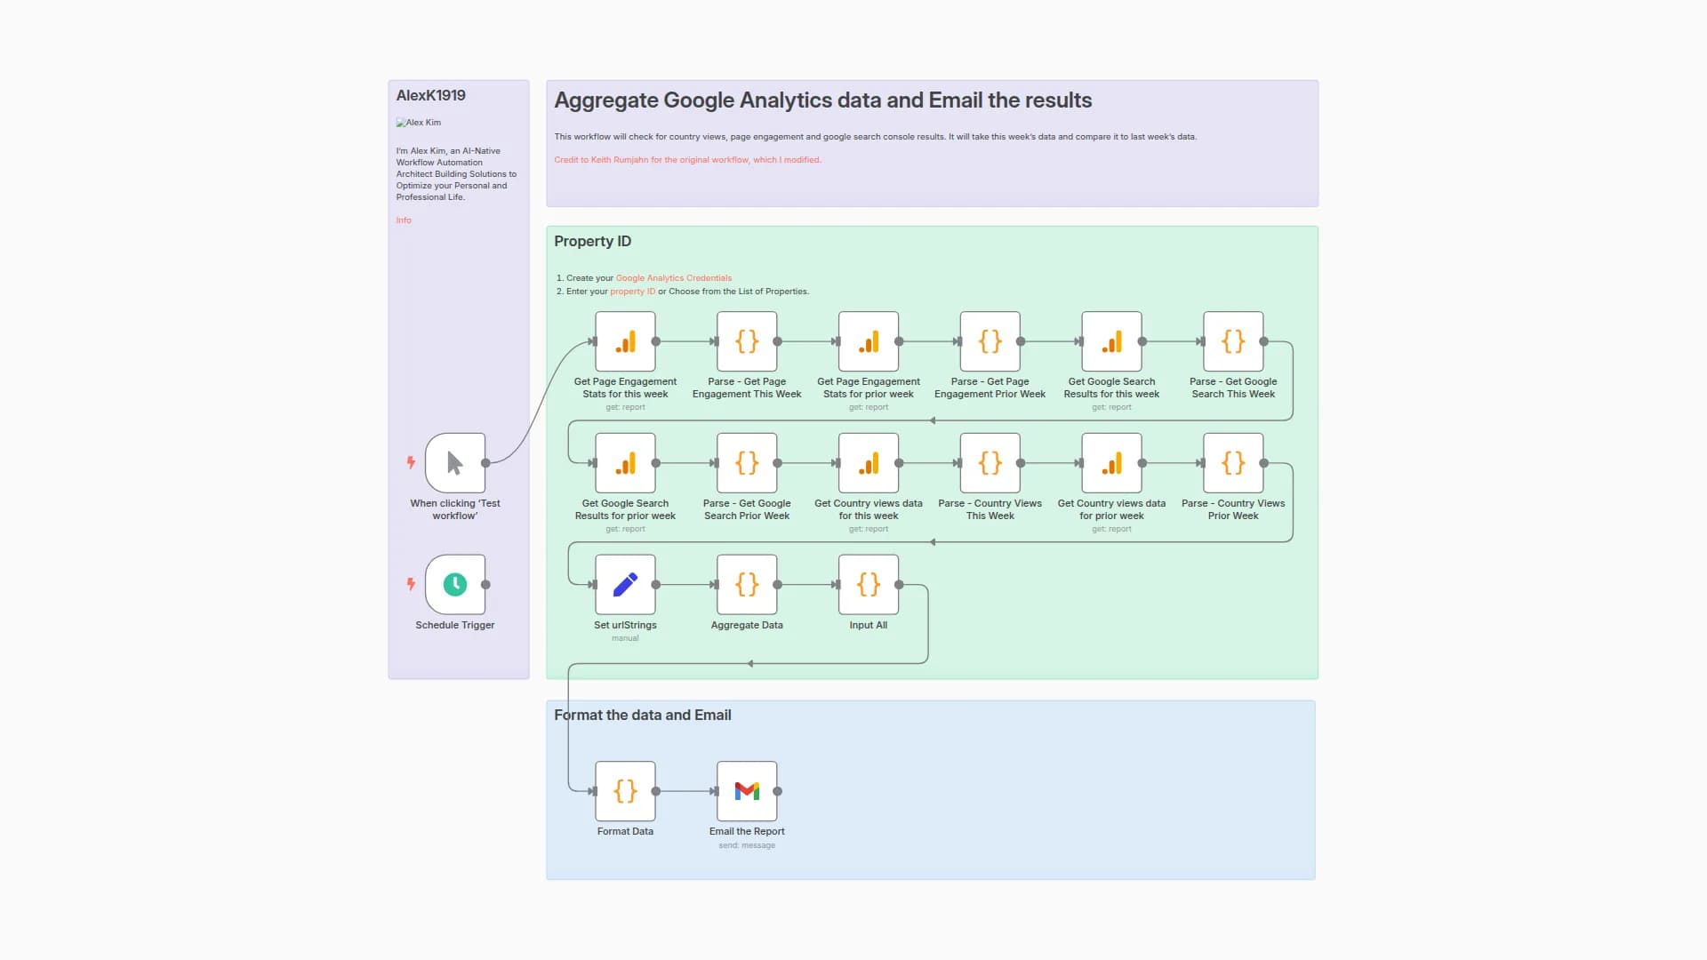1707x960 pixels.
Task: Open 'Get Page Engagement Stats for prior week' node
Action: (869, 341)
